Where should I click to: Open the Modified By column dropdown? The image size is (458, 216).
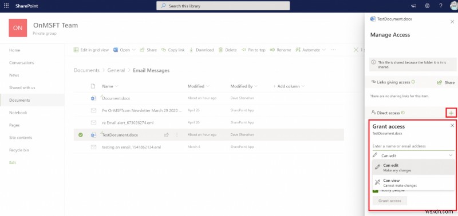[244, 86]
